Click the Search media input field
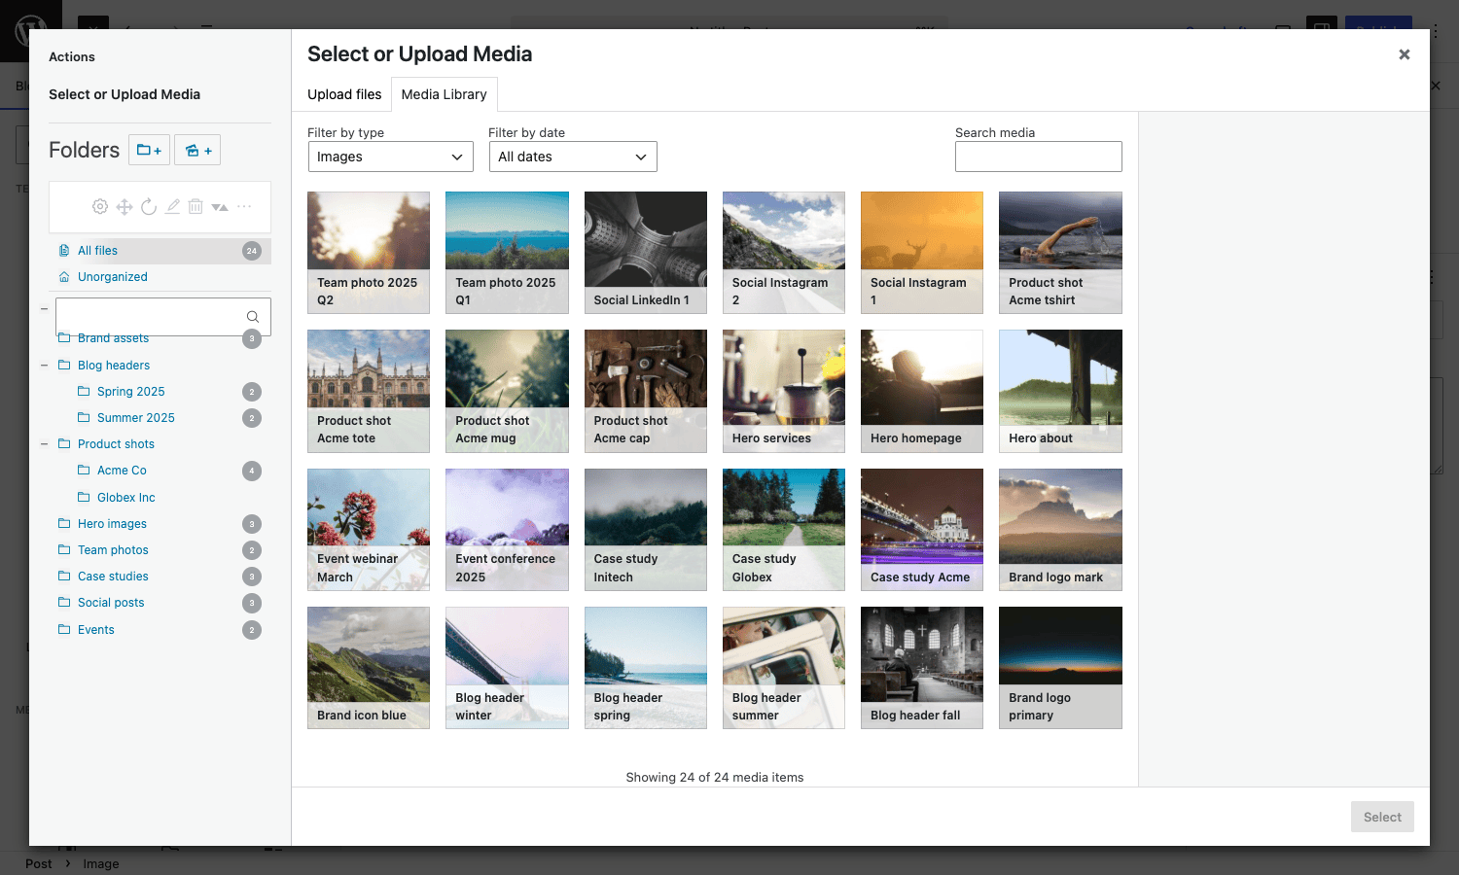Image resolution: width=1459 pixels, height=875 pixels. coord(1039,157)
